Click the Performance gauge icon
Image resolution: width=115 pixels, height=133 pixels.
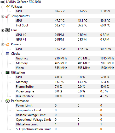[x=8, y=101]
